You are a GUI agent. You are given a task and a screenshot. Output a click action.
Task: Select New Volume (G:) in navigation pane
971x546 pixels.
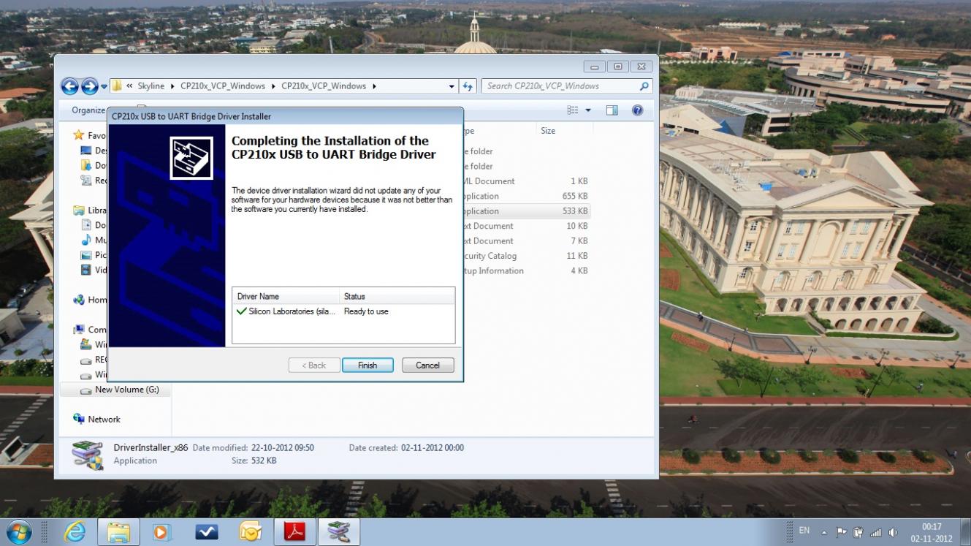(x=126, y=390)
